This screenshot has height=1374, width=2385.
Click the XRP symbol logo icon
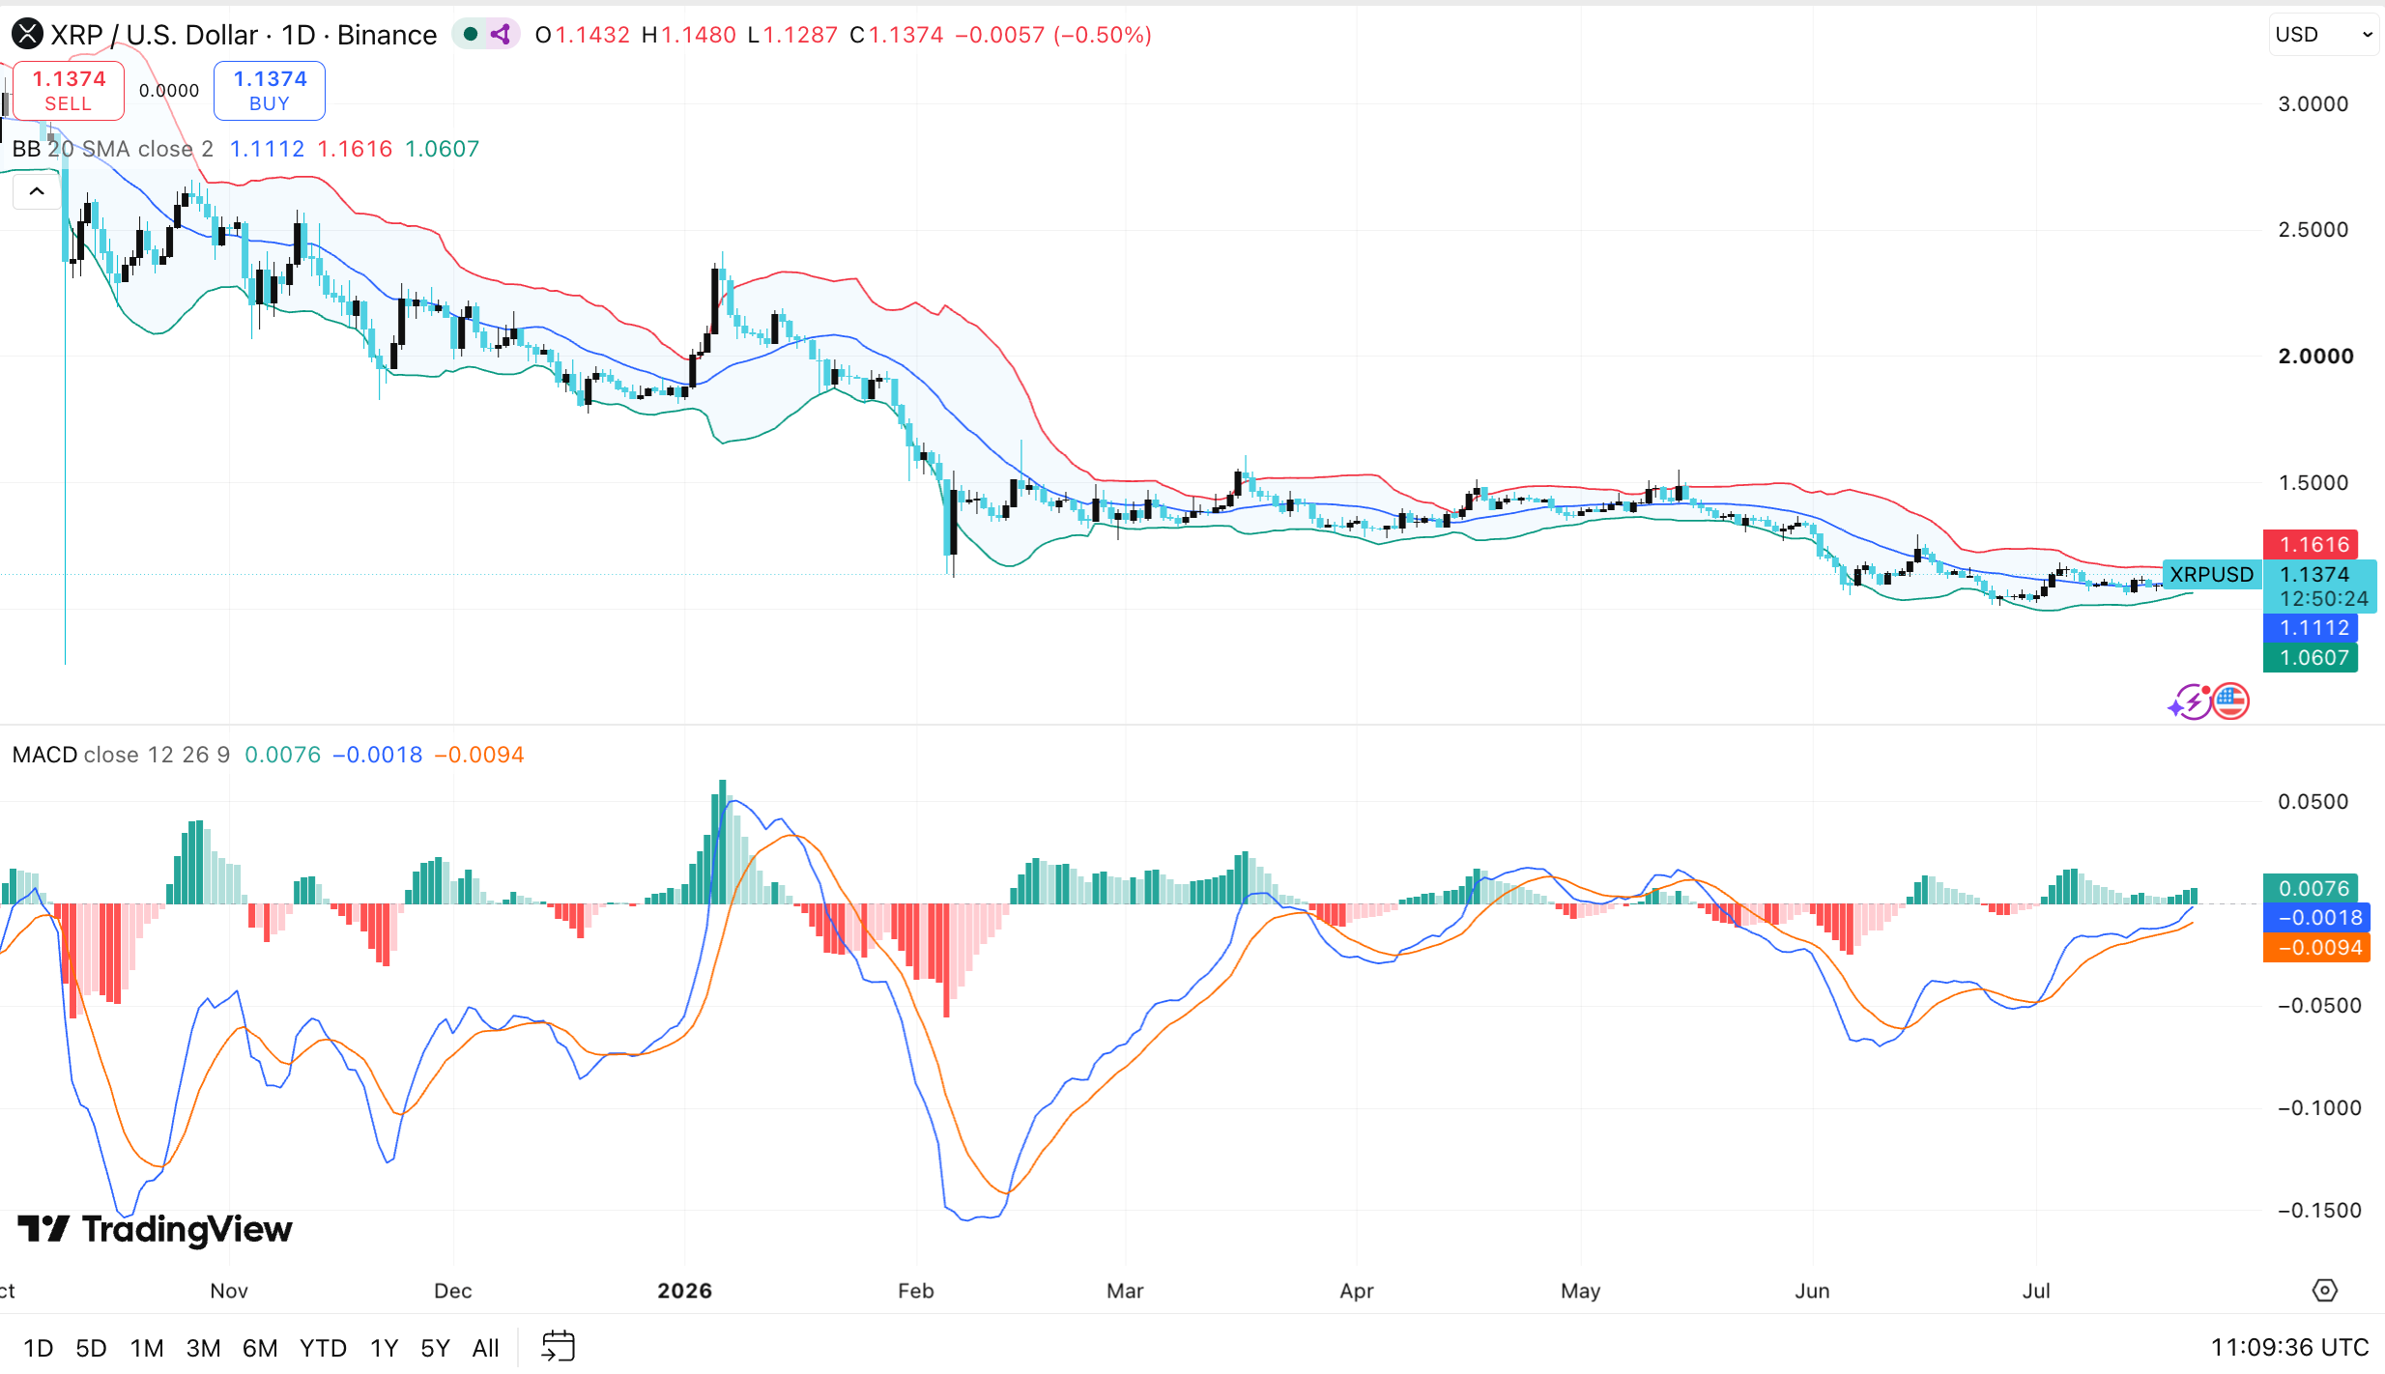[27, 35]
